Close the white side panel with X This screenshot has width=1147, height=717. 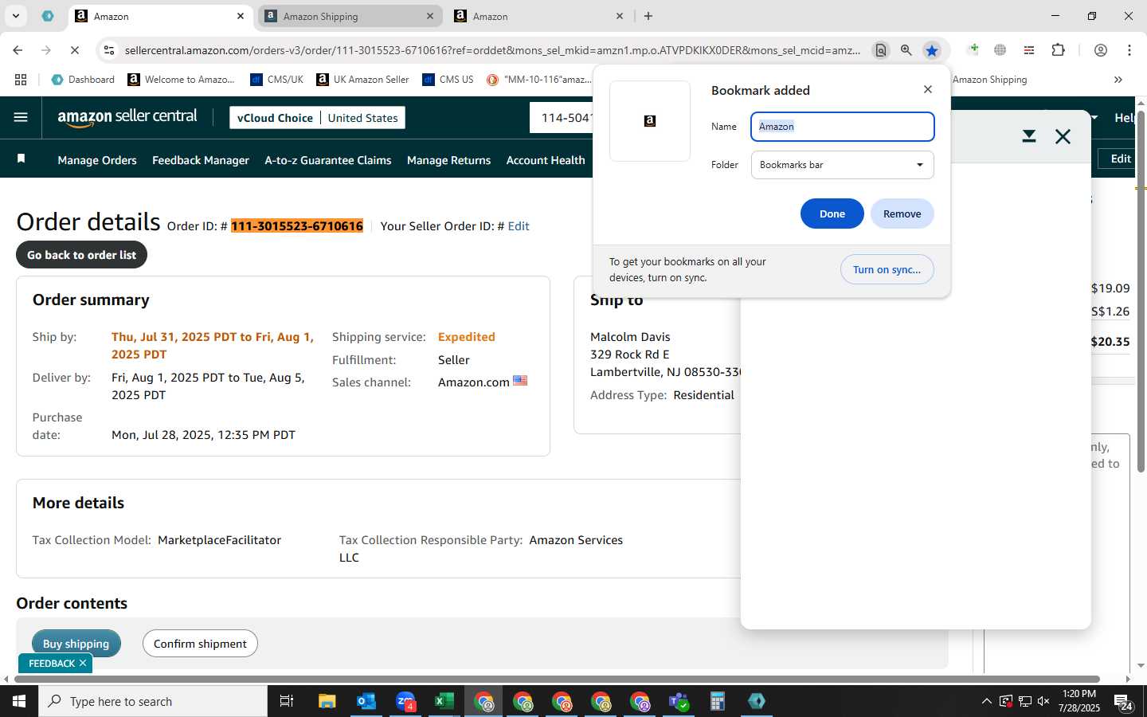pyautogui.click(x=1063, y=136)
